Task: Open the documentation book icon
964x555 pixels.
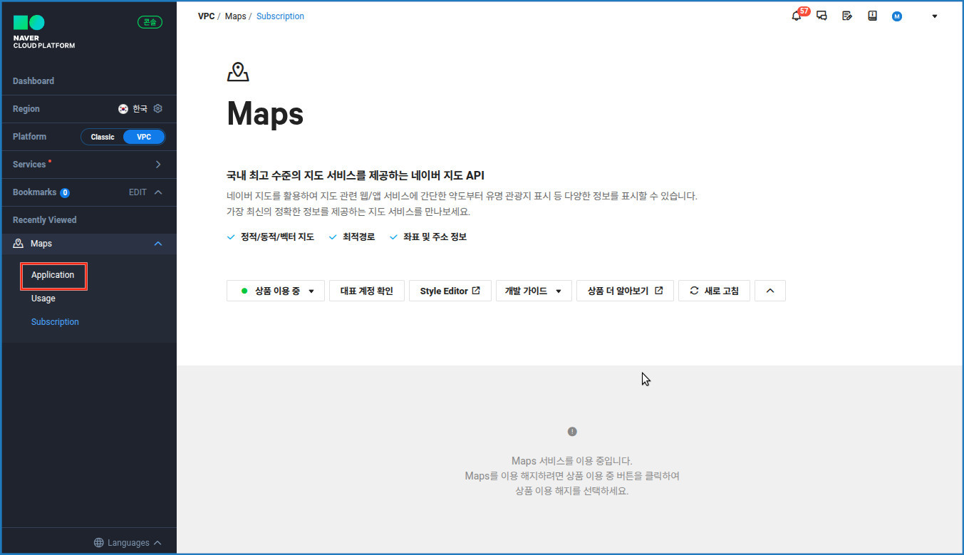Action: pyautogui.click(x=872, y=16)
